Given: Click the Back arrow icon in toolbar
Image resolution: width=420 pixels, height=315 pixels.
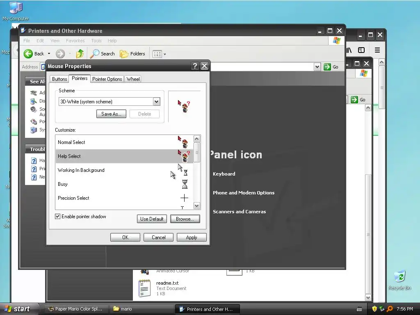Looking at the screenshot, I should click(28, 54).
